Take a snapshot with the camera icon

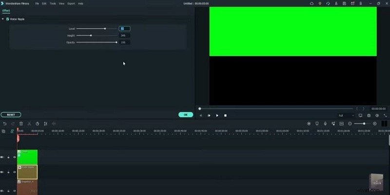point(369,116)
